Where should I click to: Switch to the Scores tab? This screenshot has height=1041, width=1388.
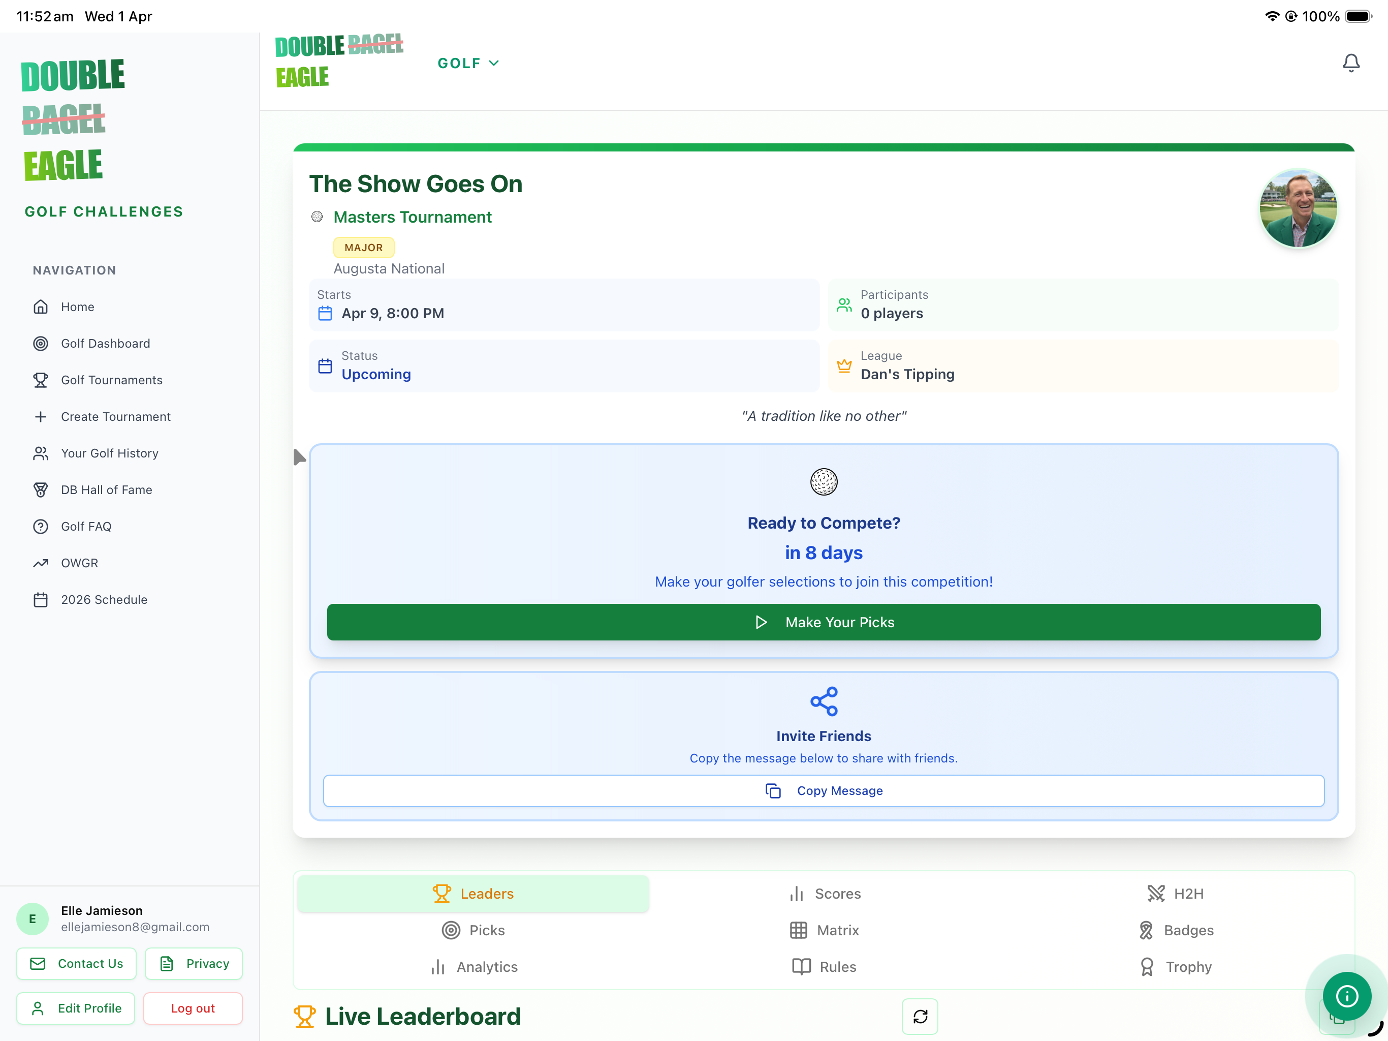pyautogui.click(x=824, y=894)
